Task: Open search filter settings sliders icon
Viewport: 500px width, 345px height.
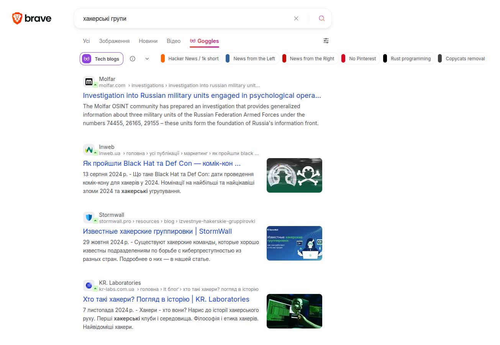Action: (x=326, y=41)
